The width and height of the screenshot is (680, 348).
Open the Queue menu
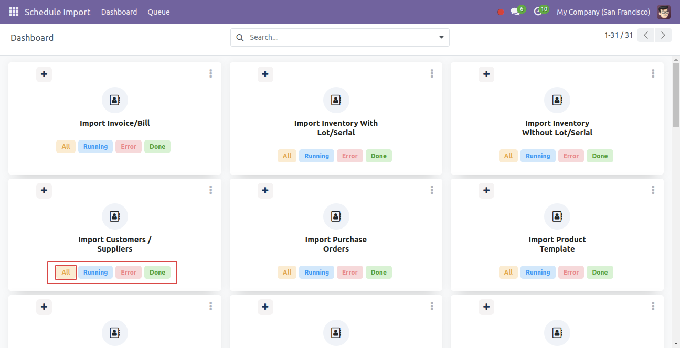(x=158, y=12)
